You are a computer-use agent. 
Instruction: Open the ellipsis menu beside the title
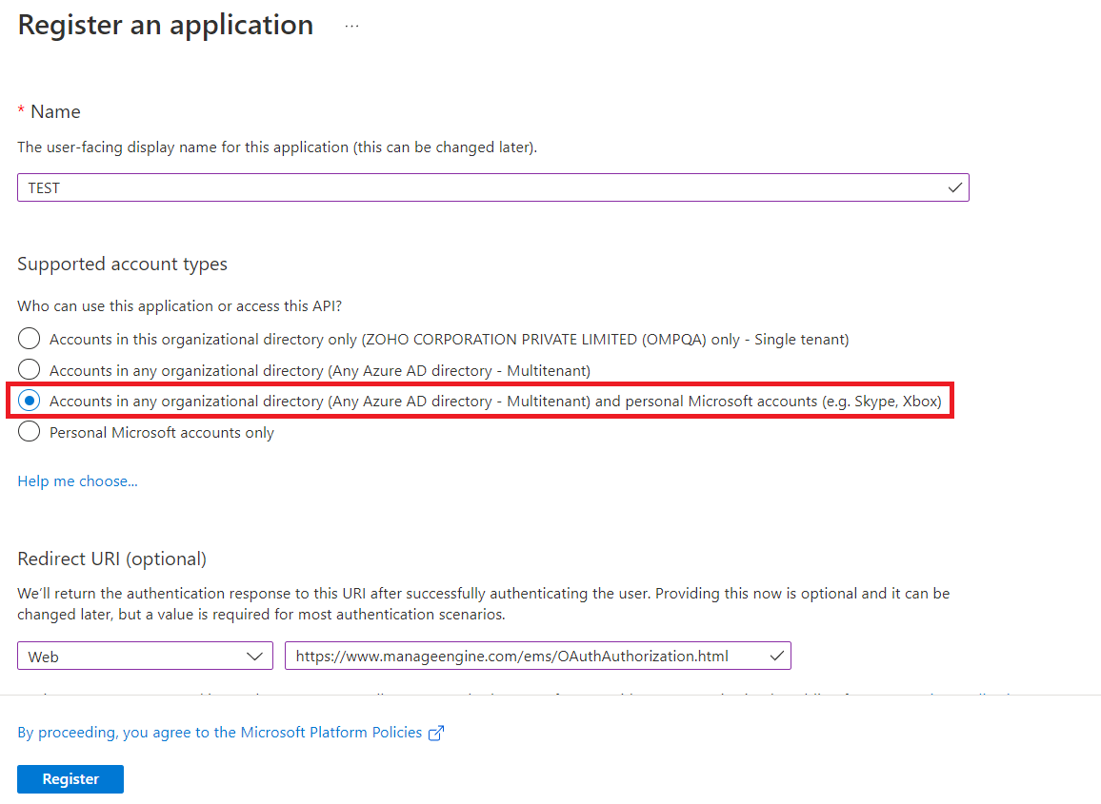click(351, 26)
